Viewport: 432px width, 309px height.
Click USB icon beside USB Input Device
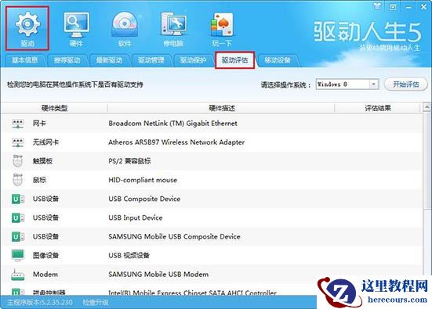coord(18,217)
